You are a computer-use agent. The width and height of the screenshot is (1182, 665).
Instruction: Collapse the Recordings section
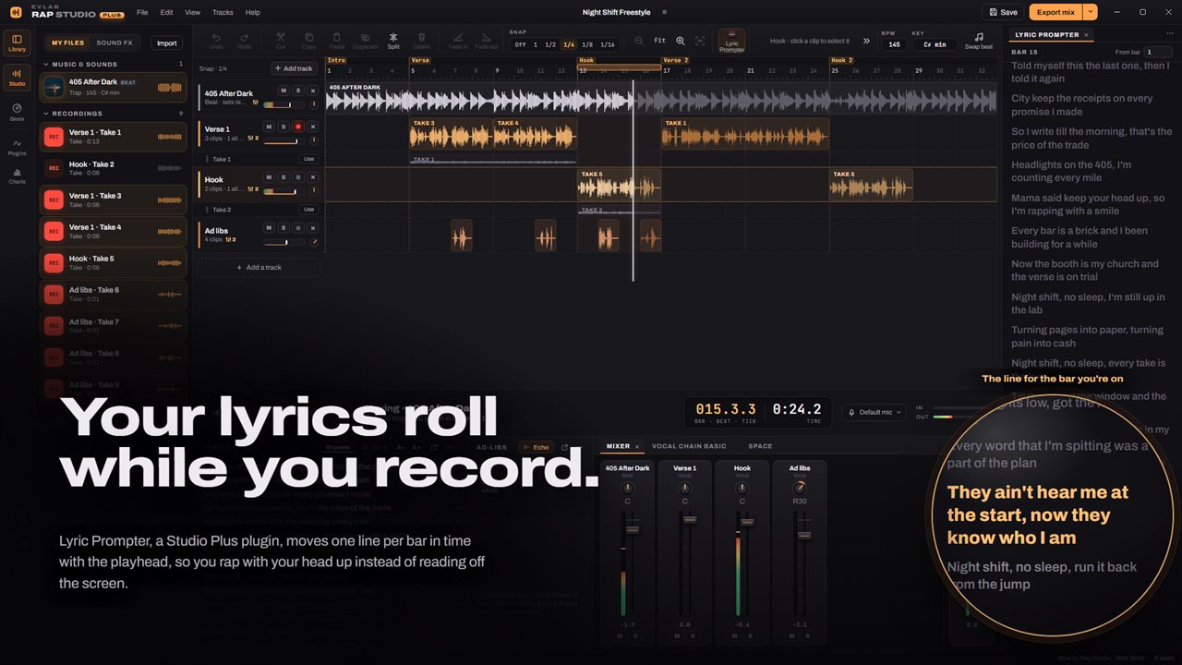click(x=46, y=114)
